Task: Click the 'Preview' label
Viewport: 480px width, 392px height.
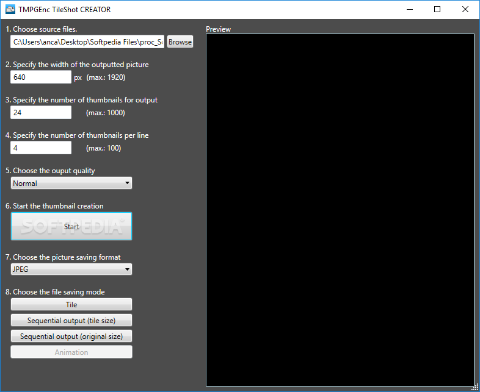Action: pyautogui.click(x=218, y=29)
